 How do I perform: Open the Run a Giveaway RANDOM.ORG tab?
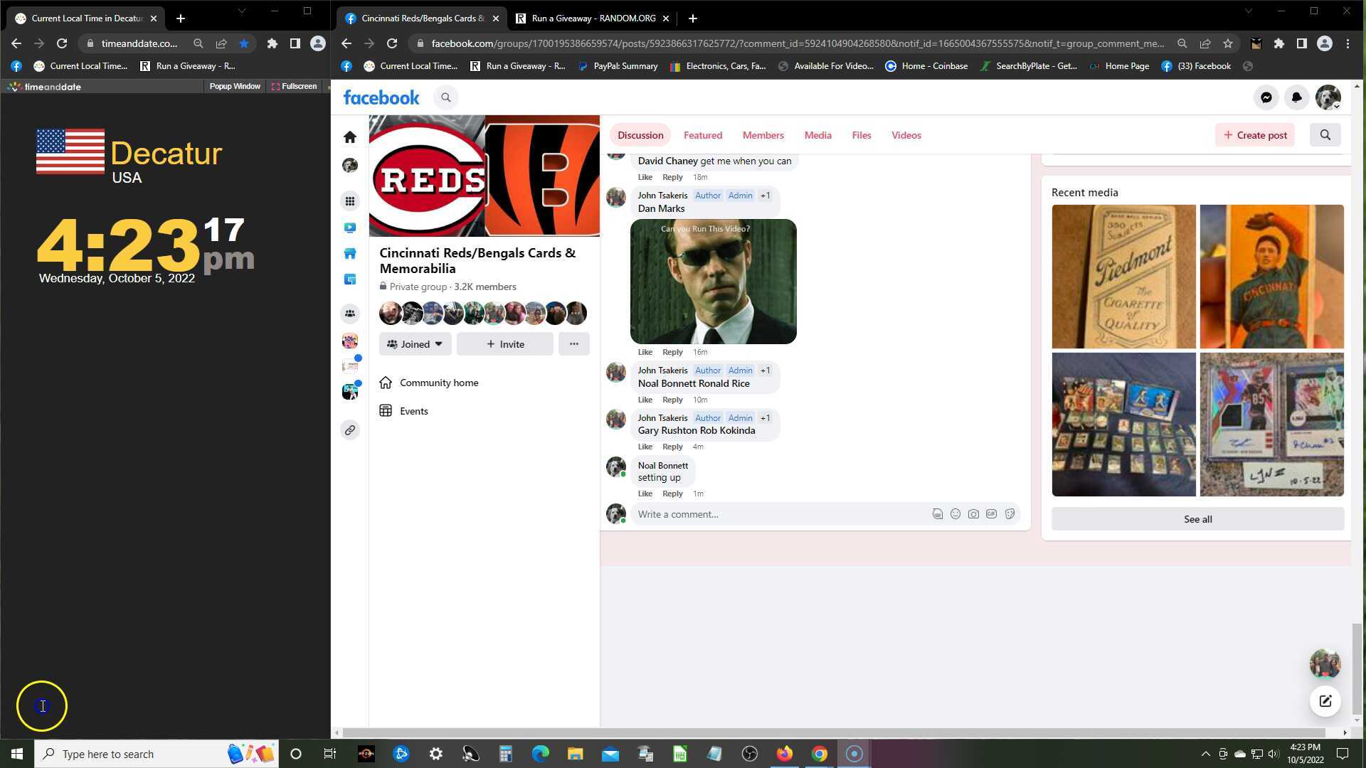(592, 18)
